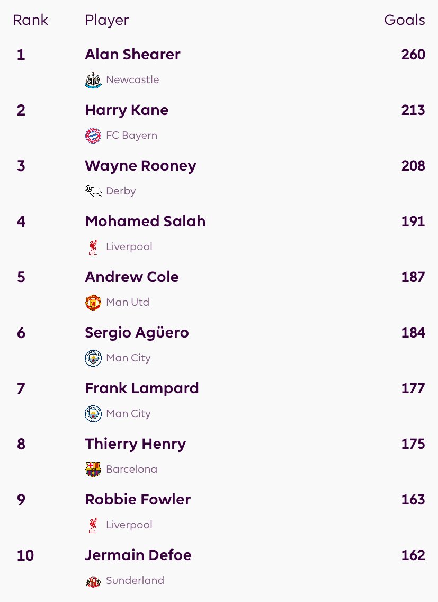The height and width of the screenshot is (602, 438).
Task: Click the Sunderland club badge
Action: pyautogui.click(x=93, y=581)
